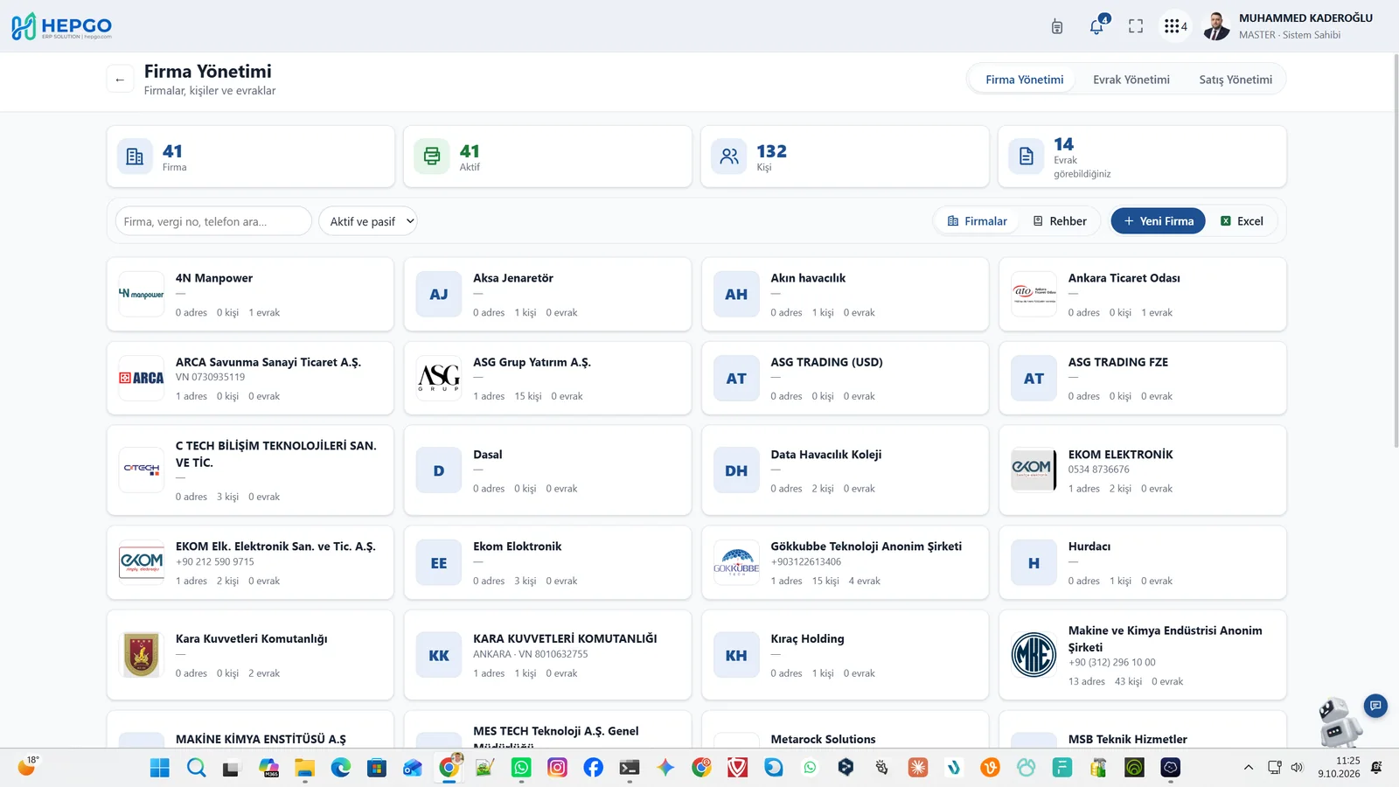Select the Firma Yönetimi tab
Screen dimensions: 1399x787
(x=1024, y=80)
